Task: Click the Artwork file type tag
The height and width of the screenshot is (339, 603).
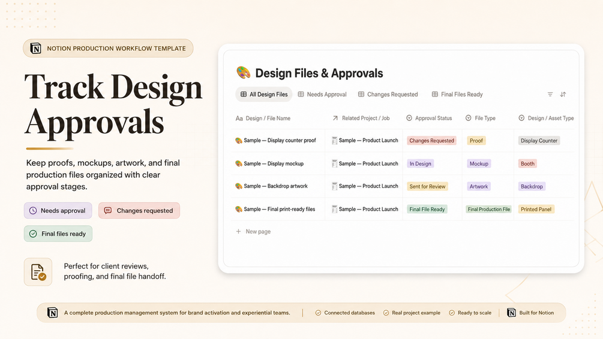Action: coord(479,187)
